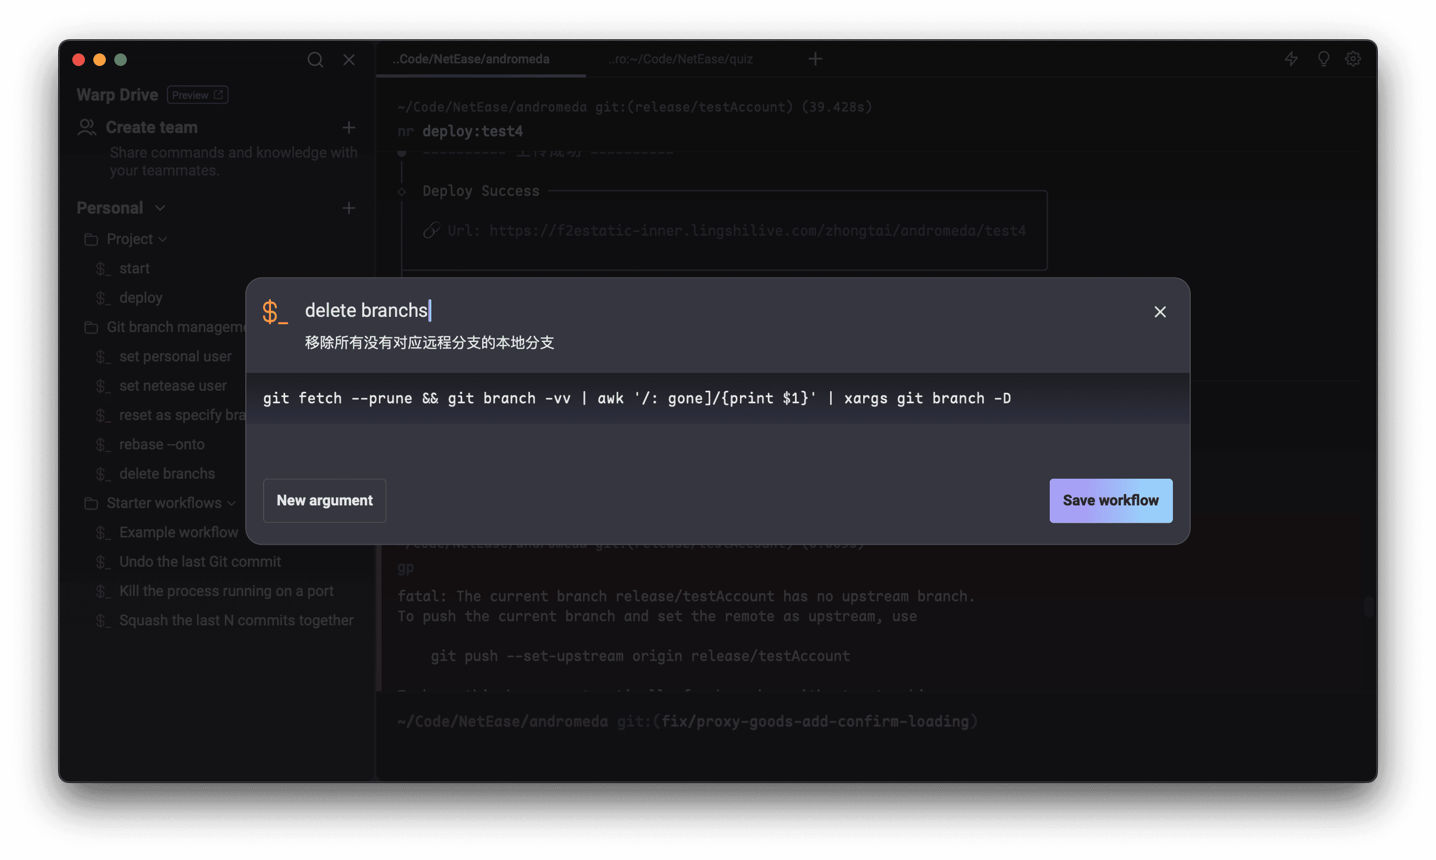1436x860 pixels.
Task: Click the link icon beside deploy Url
Action: tap(431, 230)
